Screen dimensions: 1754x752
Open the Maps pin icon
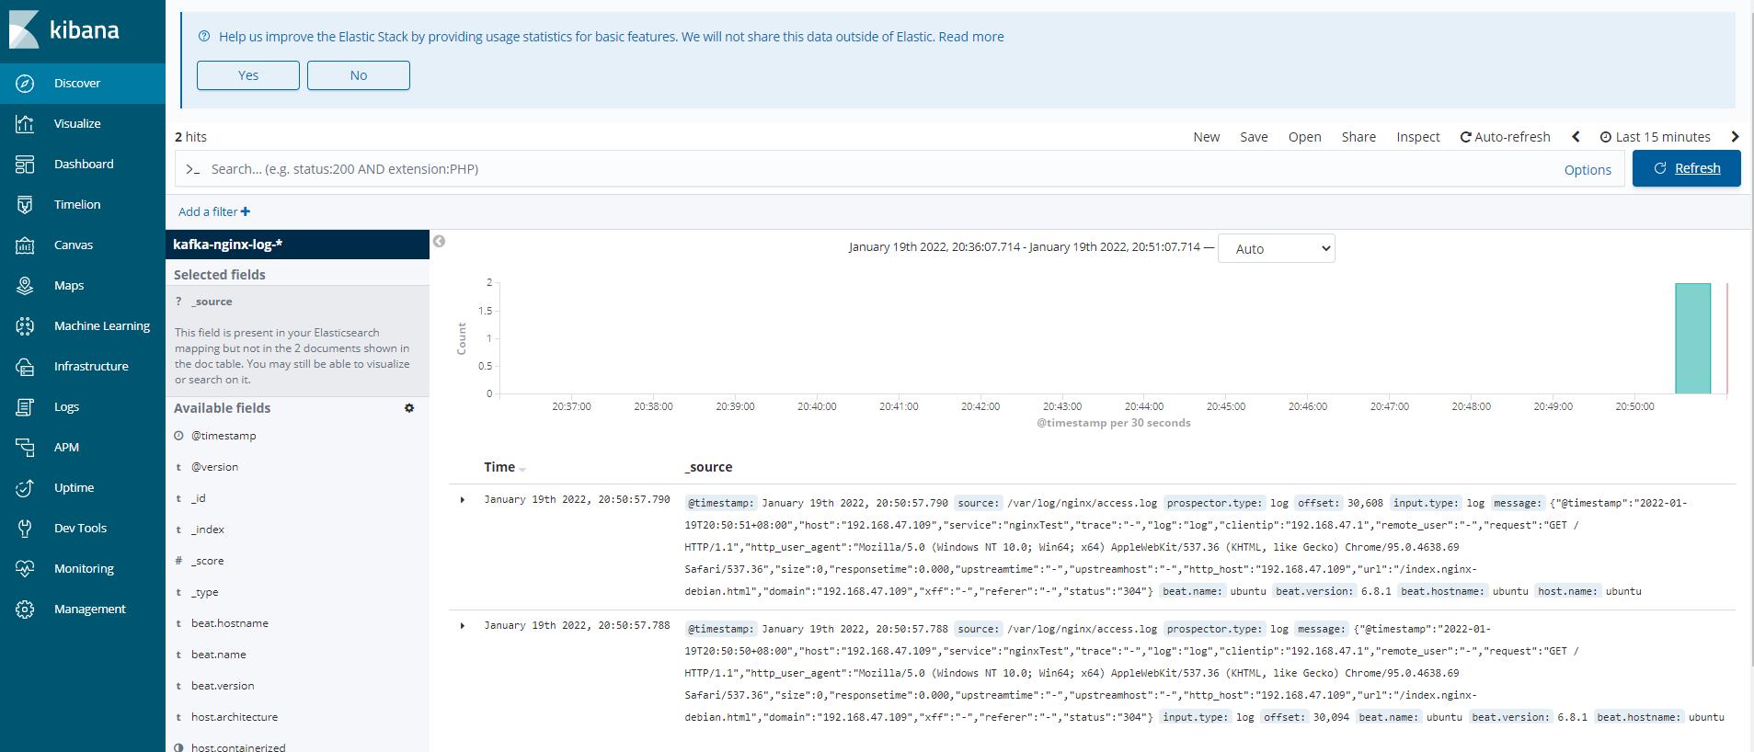[25, 286]
